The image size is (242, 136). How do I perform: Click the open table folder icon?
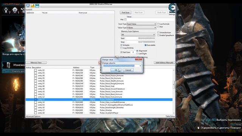(33, 6)
